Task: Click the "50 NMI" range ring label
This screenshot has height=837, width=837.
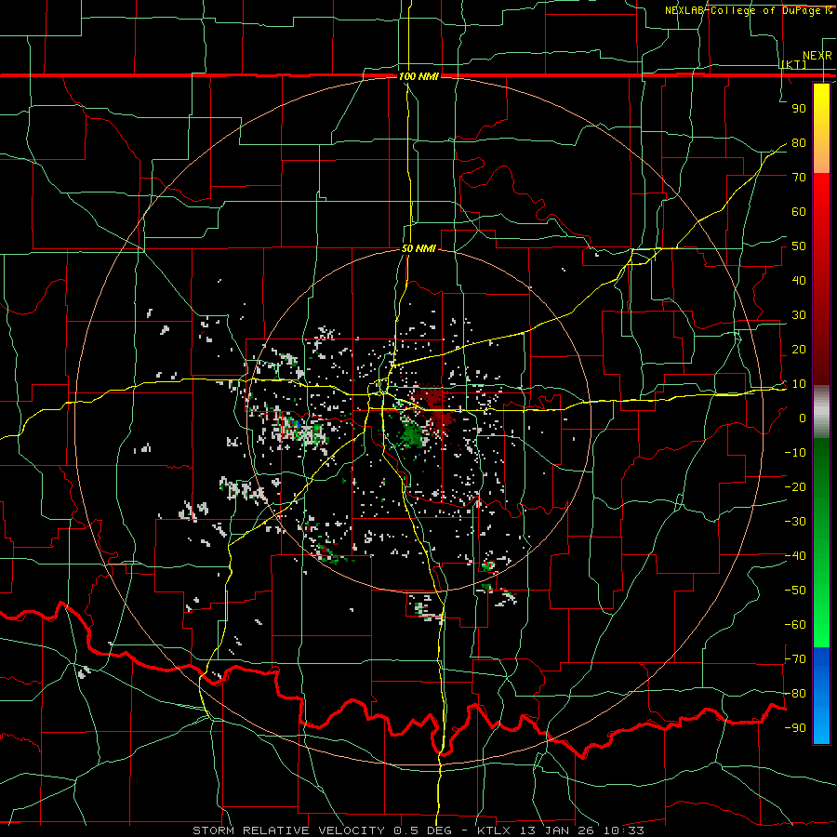Action: [x=418, y=248]
